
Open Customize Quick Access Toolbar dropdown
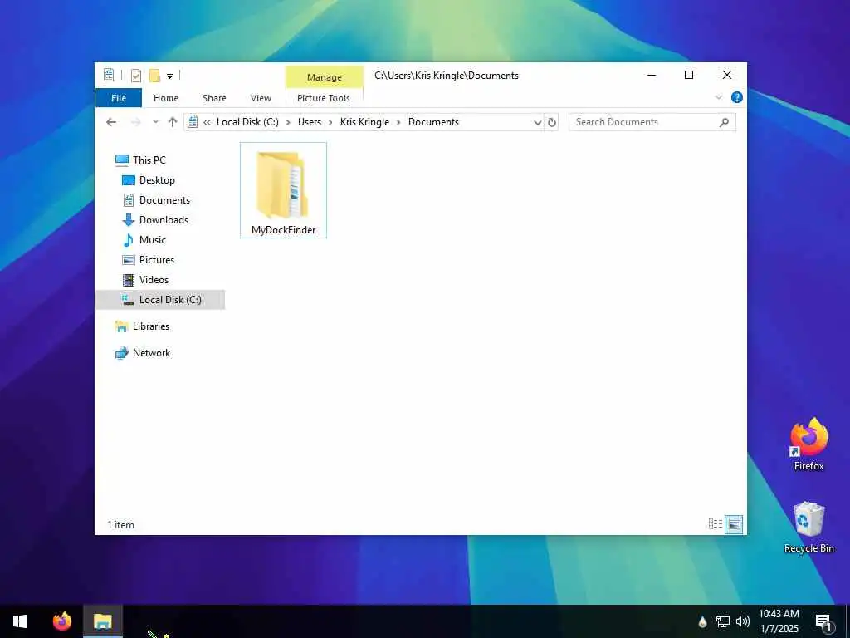(169, 76)
